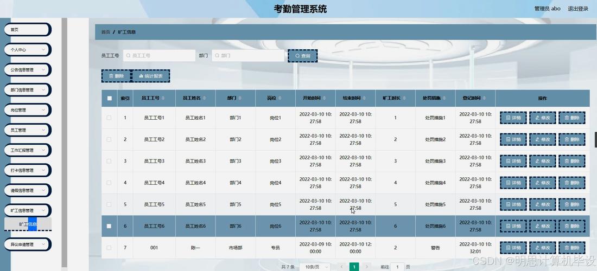The width and height of the screenshot is (597, 271).
Task: Expand the 个人中心 sidebar menu
Action: point(28,49)
